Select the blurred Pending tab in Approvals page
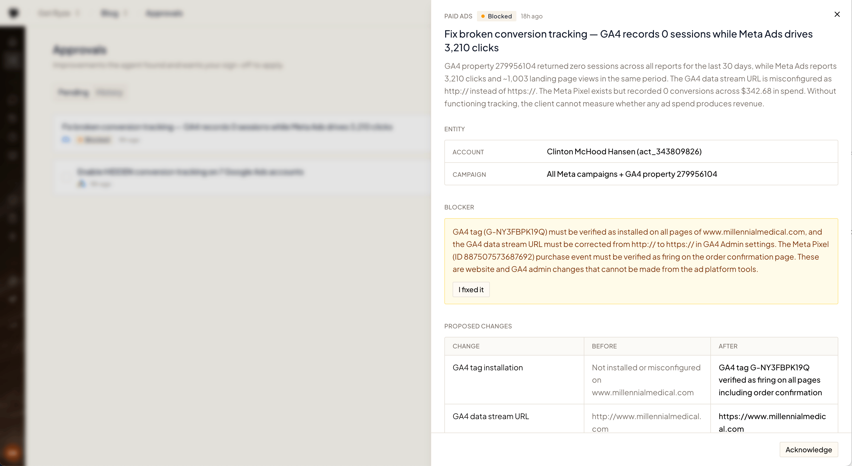852x466 pixels. click(x=73, y=92)
